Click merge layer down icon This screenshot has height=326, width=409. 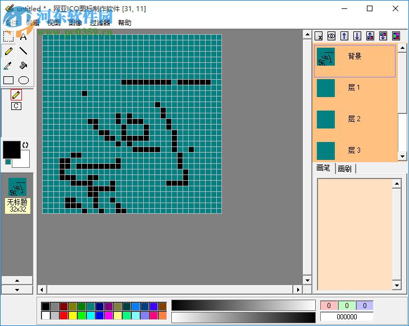tap(383, 36)
